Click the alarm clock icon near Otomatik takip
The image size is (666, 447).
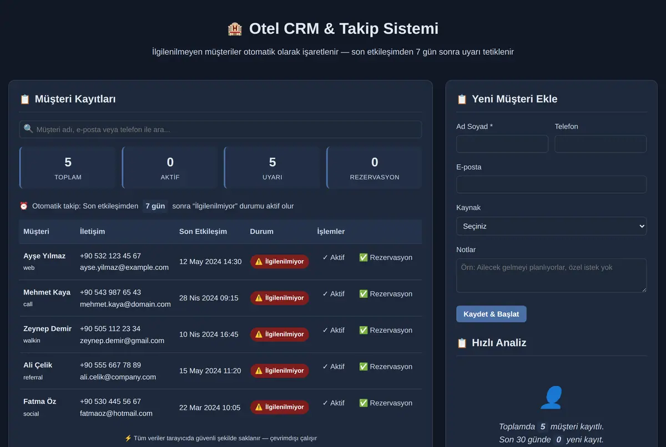(x=24, y=206)
